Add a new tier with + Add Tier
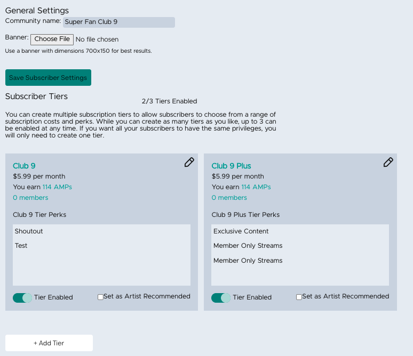The height and width of the screenshot is (356, 413). tap(49, 343)
